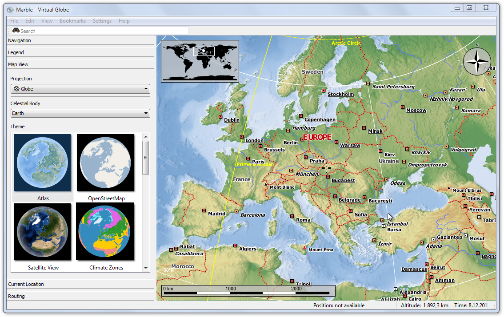
Task: Click the Prime Meridian label
Action: 255,164
